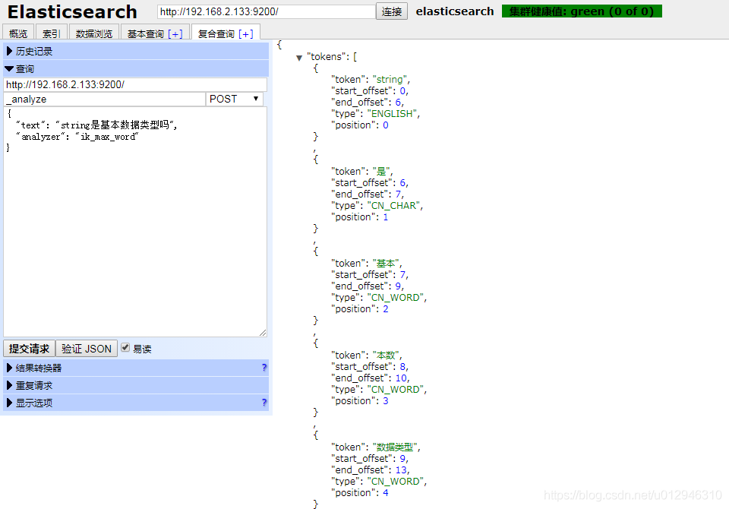Expand the 显示选项 section

136,403
